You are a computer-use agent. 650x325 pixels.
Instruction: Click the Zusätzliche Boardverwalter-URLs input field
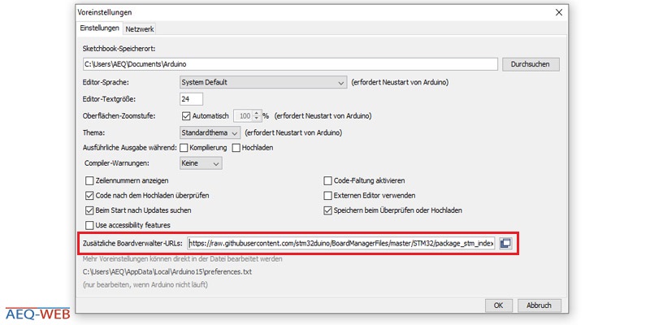coord(341,243)
